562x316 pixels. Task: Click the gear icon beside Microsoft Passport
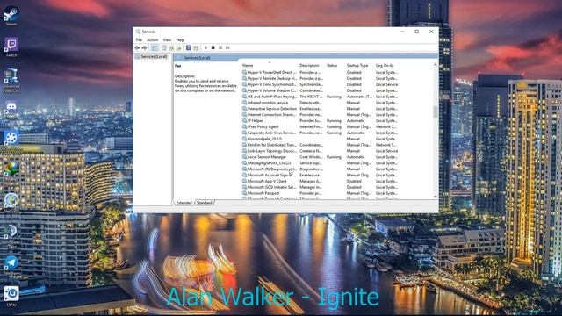click(244, 193)
